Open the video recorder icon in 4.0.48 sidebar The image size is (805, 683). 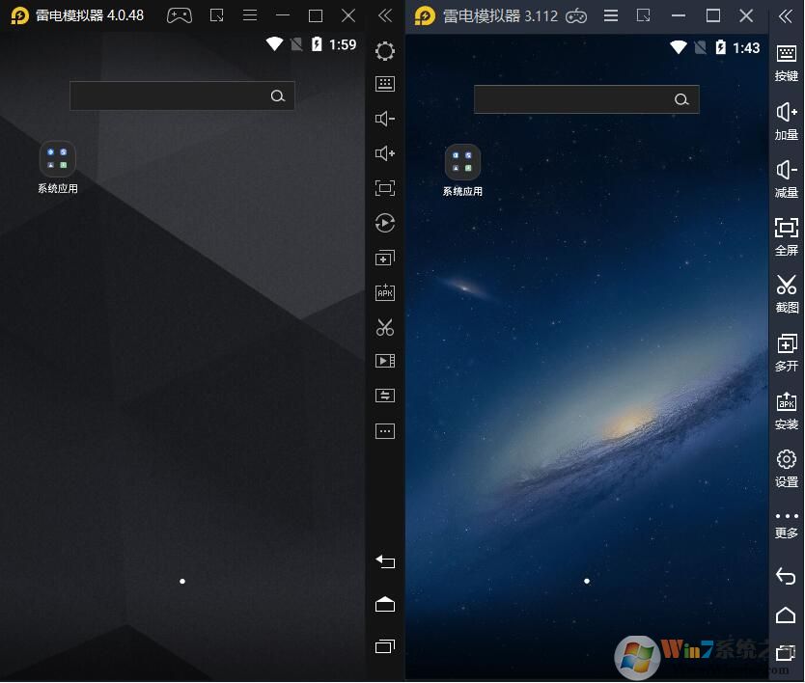[x=385, y=361]
